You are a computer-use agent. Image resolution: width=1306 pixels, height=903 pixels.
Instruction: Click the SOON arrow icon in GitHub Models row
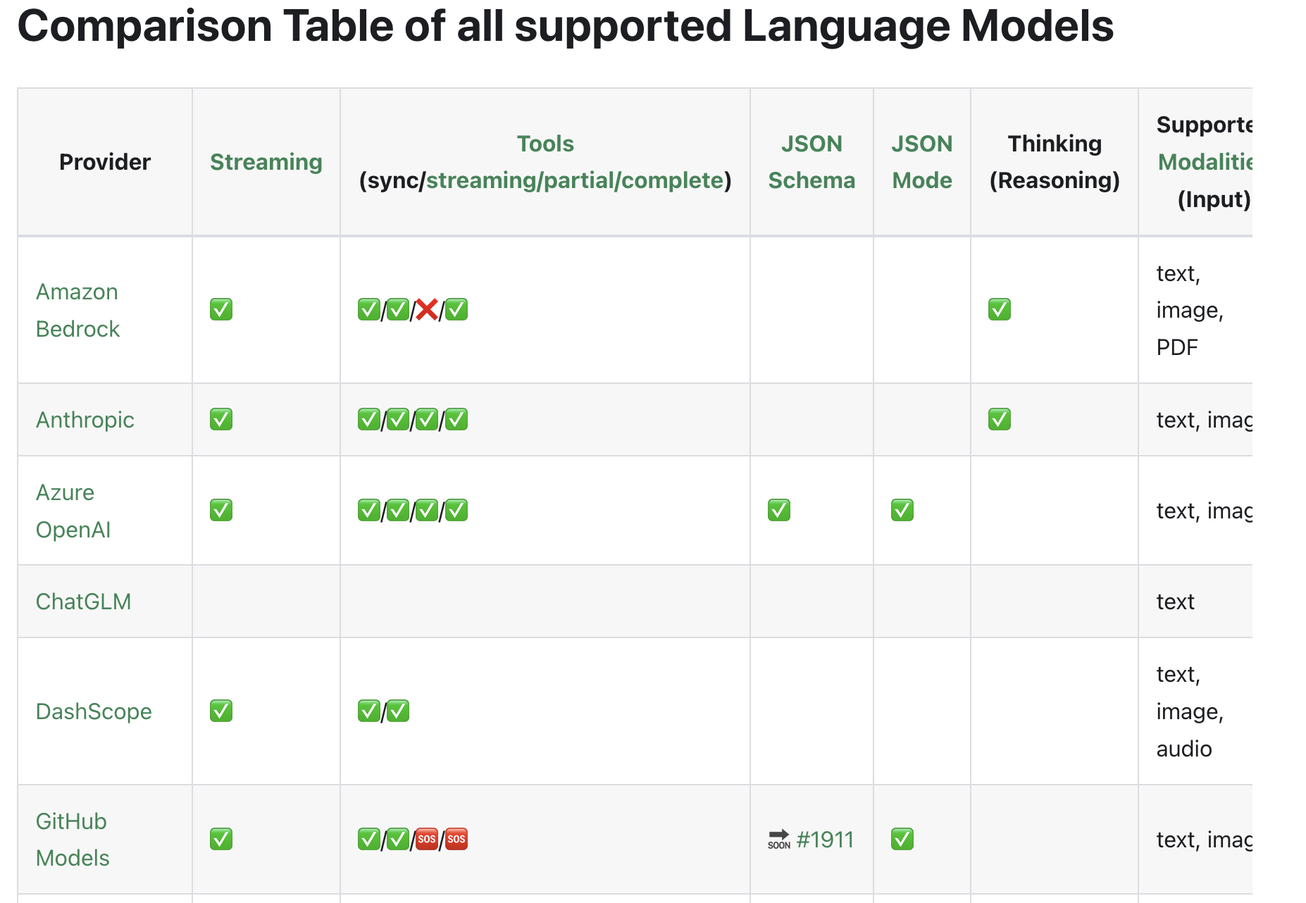pos(779,839)
